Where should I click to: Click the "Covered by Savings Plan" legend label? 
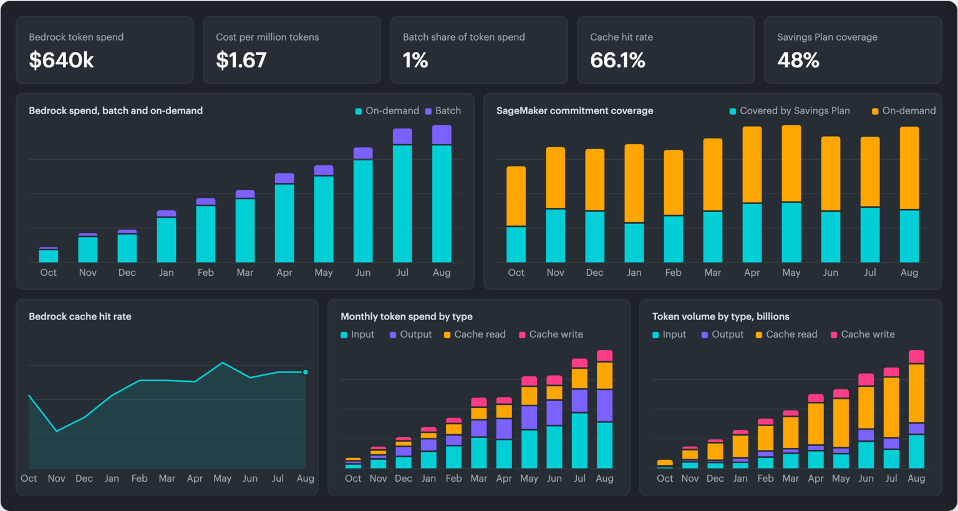pyautogui.click(x=795, y=110)
